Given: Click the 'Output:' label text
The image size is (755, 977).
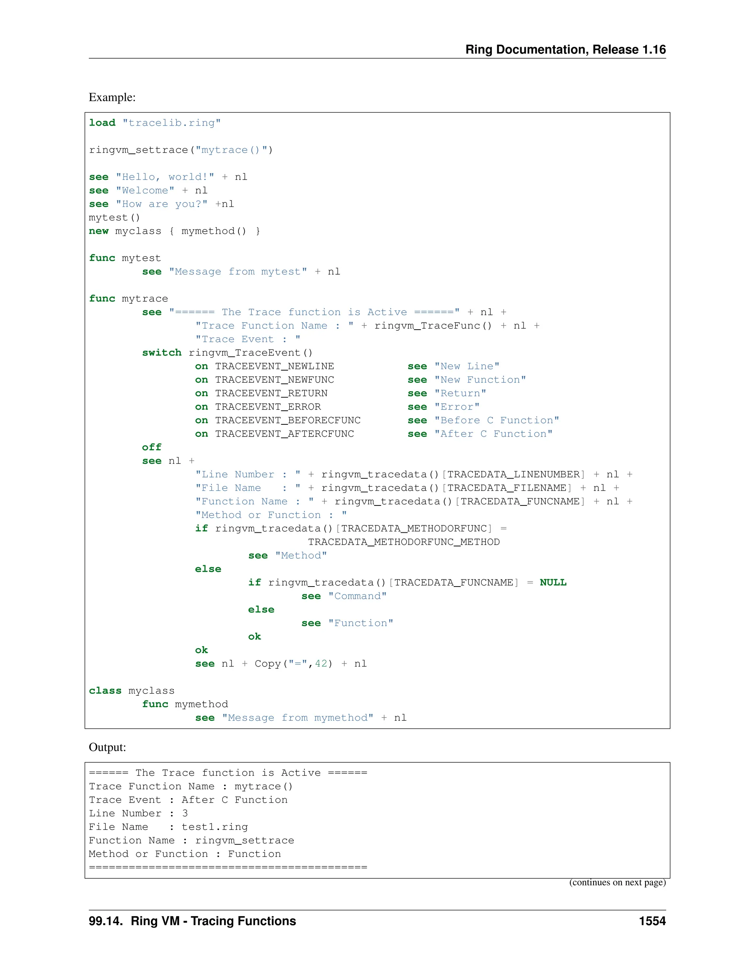Looking at the screenshot, I should (107, 747).
